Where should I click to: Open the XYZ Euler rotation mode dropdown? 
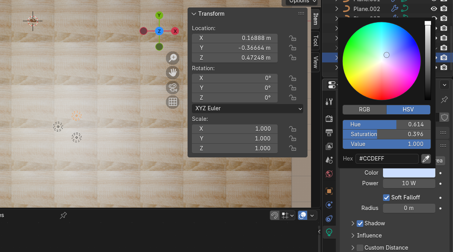click(247, 108)
